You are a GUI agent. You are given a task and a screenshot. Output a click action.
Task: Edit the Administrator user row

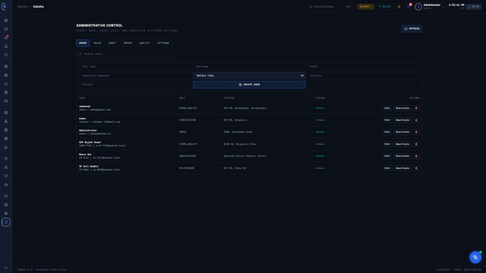click(387, 132)
